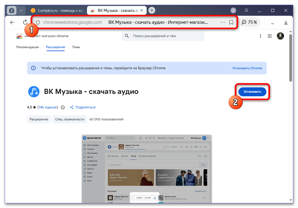Image resolution: width=298 pixels, height=208 pixels.
Task: Open a new tab with the plus button
Action: coord(152,10)
